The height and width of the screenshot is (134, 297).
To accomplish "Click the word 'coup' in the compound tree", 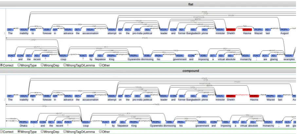I will [86, 126].
